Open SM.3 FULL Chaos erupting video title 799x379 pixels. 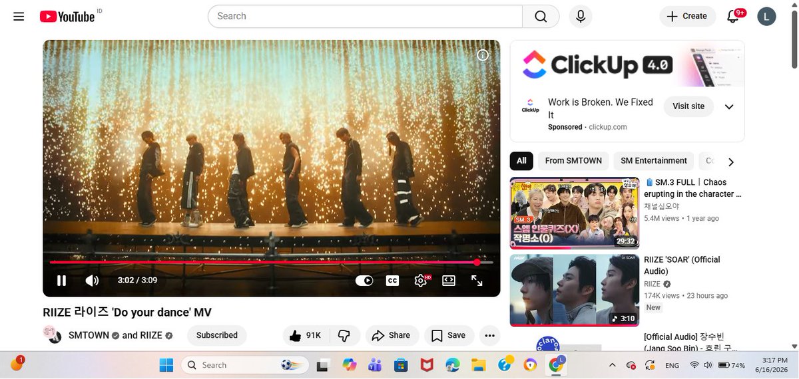coord(693,188)
